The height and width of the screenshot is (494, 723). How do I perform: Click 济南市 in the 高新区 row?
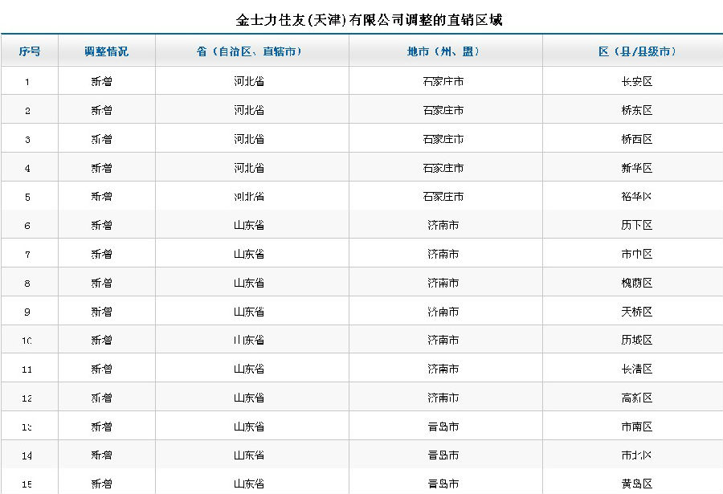coord(443,398)
